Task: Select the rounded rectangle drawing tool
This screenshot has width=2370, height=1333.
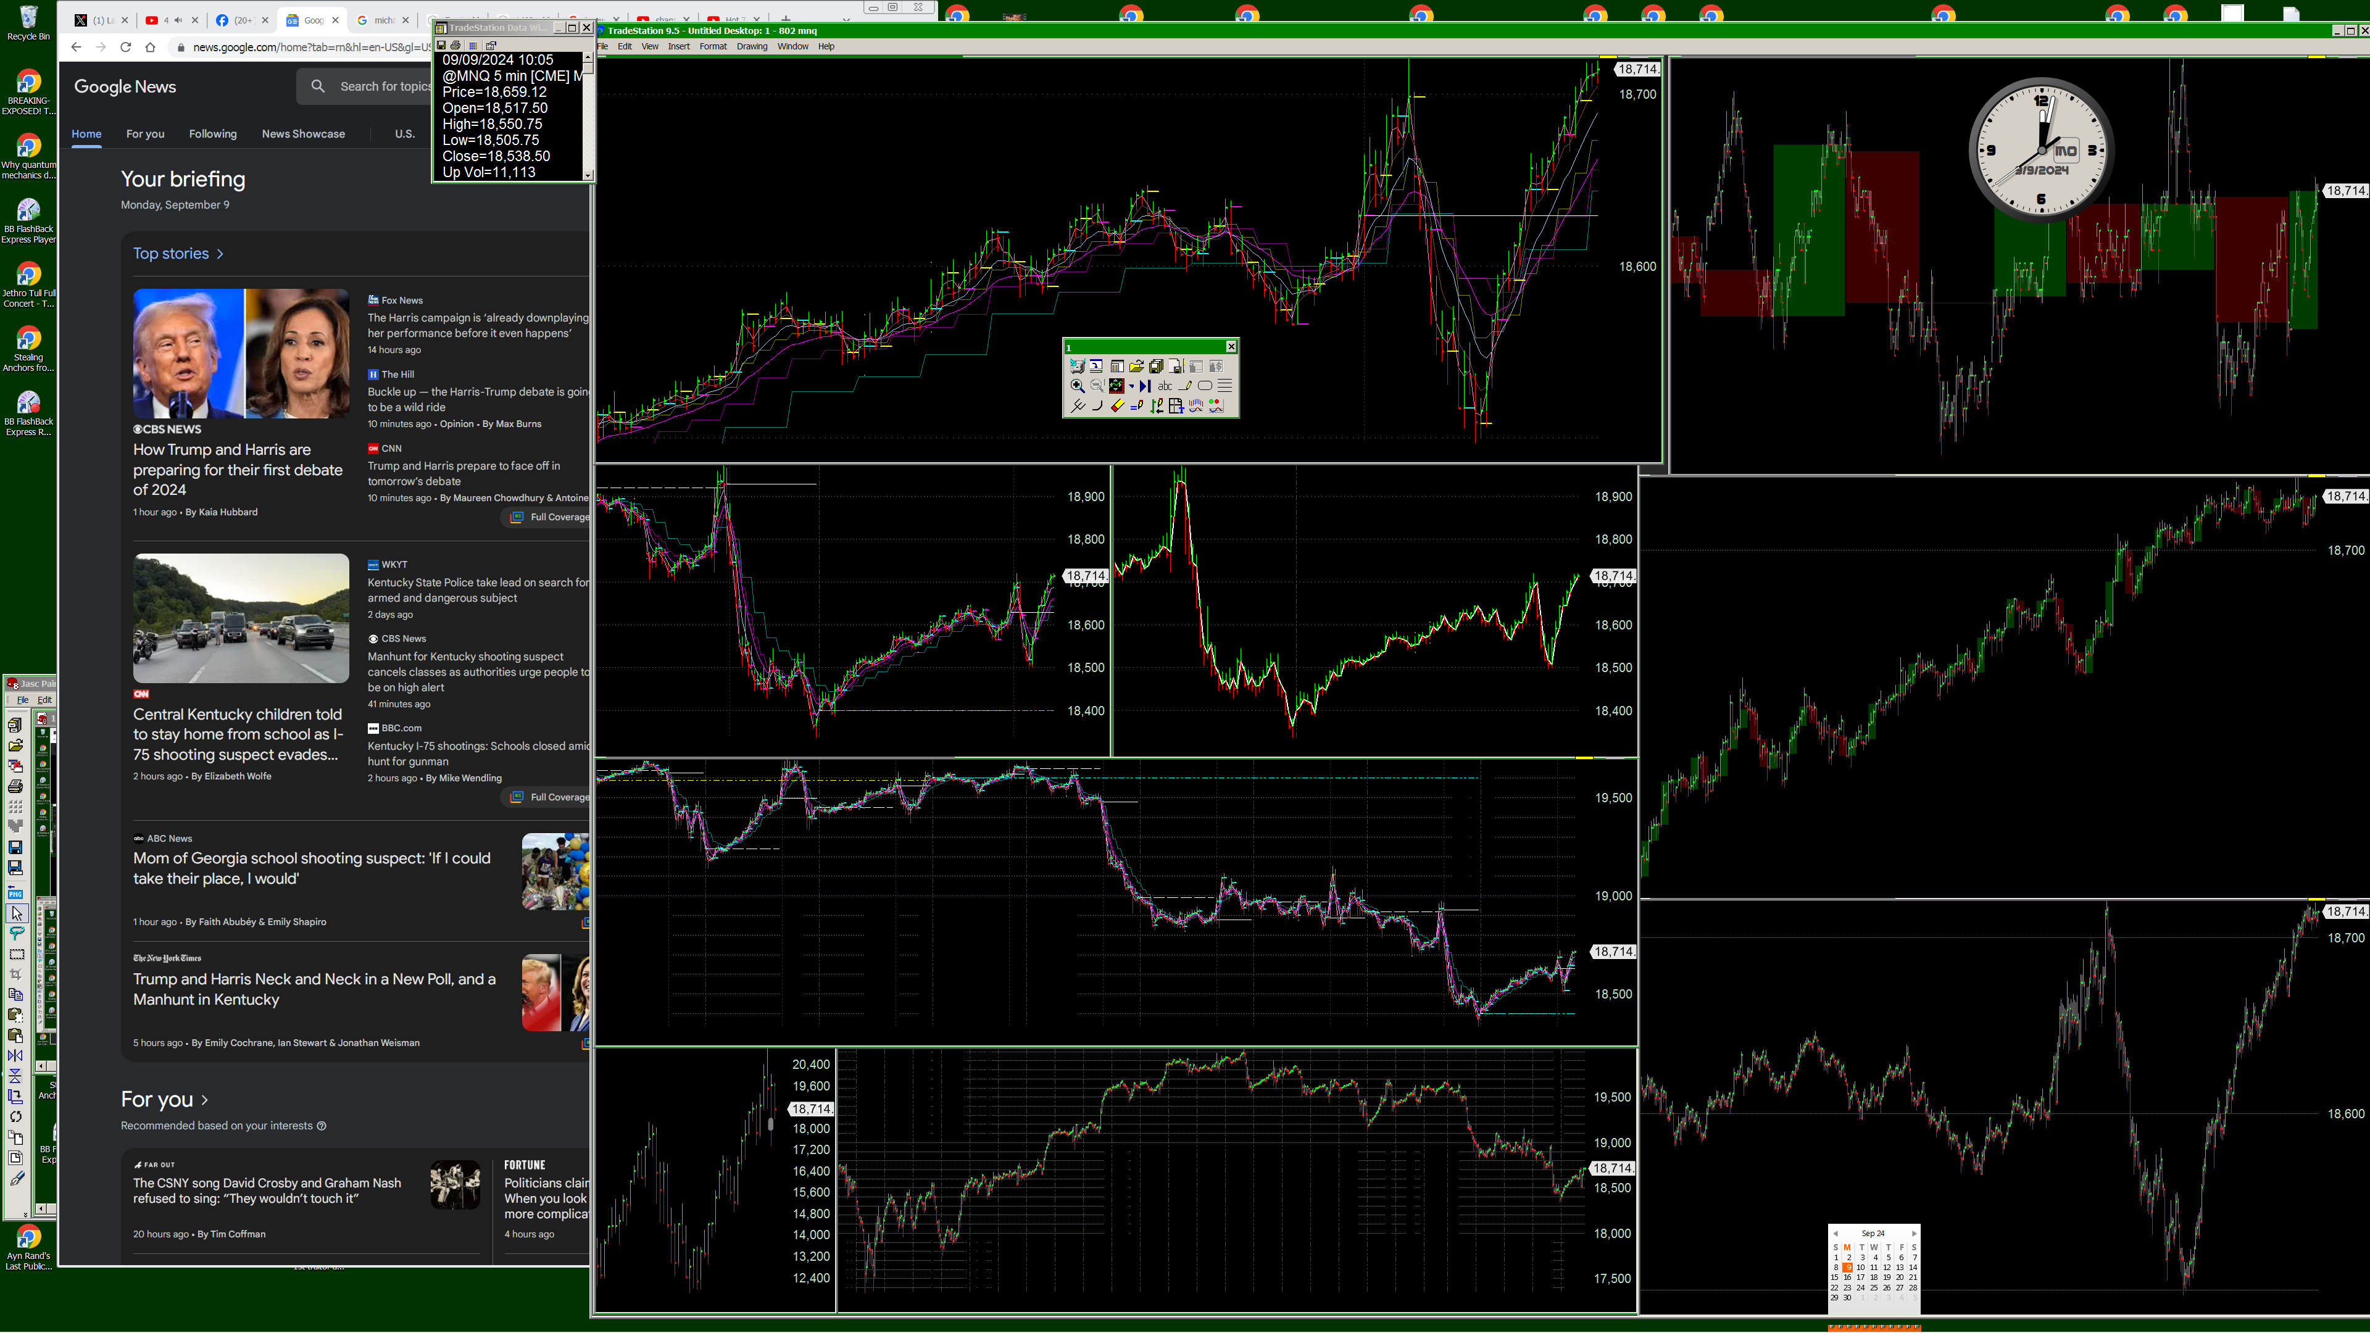Action: click(1205, 386)
